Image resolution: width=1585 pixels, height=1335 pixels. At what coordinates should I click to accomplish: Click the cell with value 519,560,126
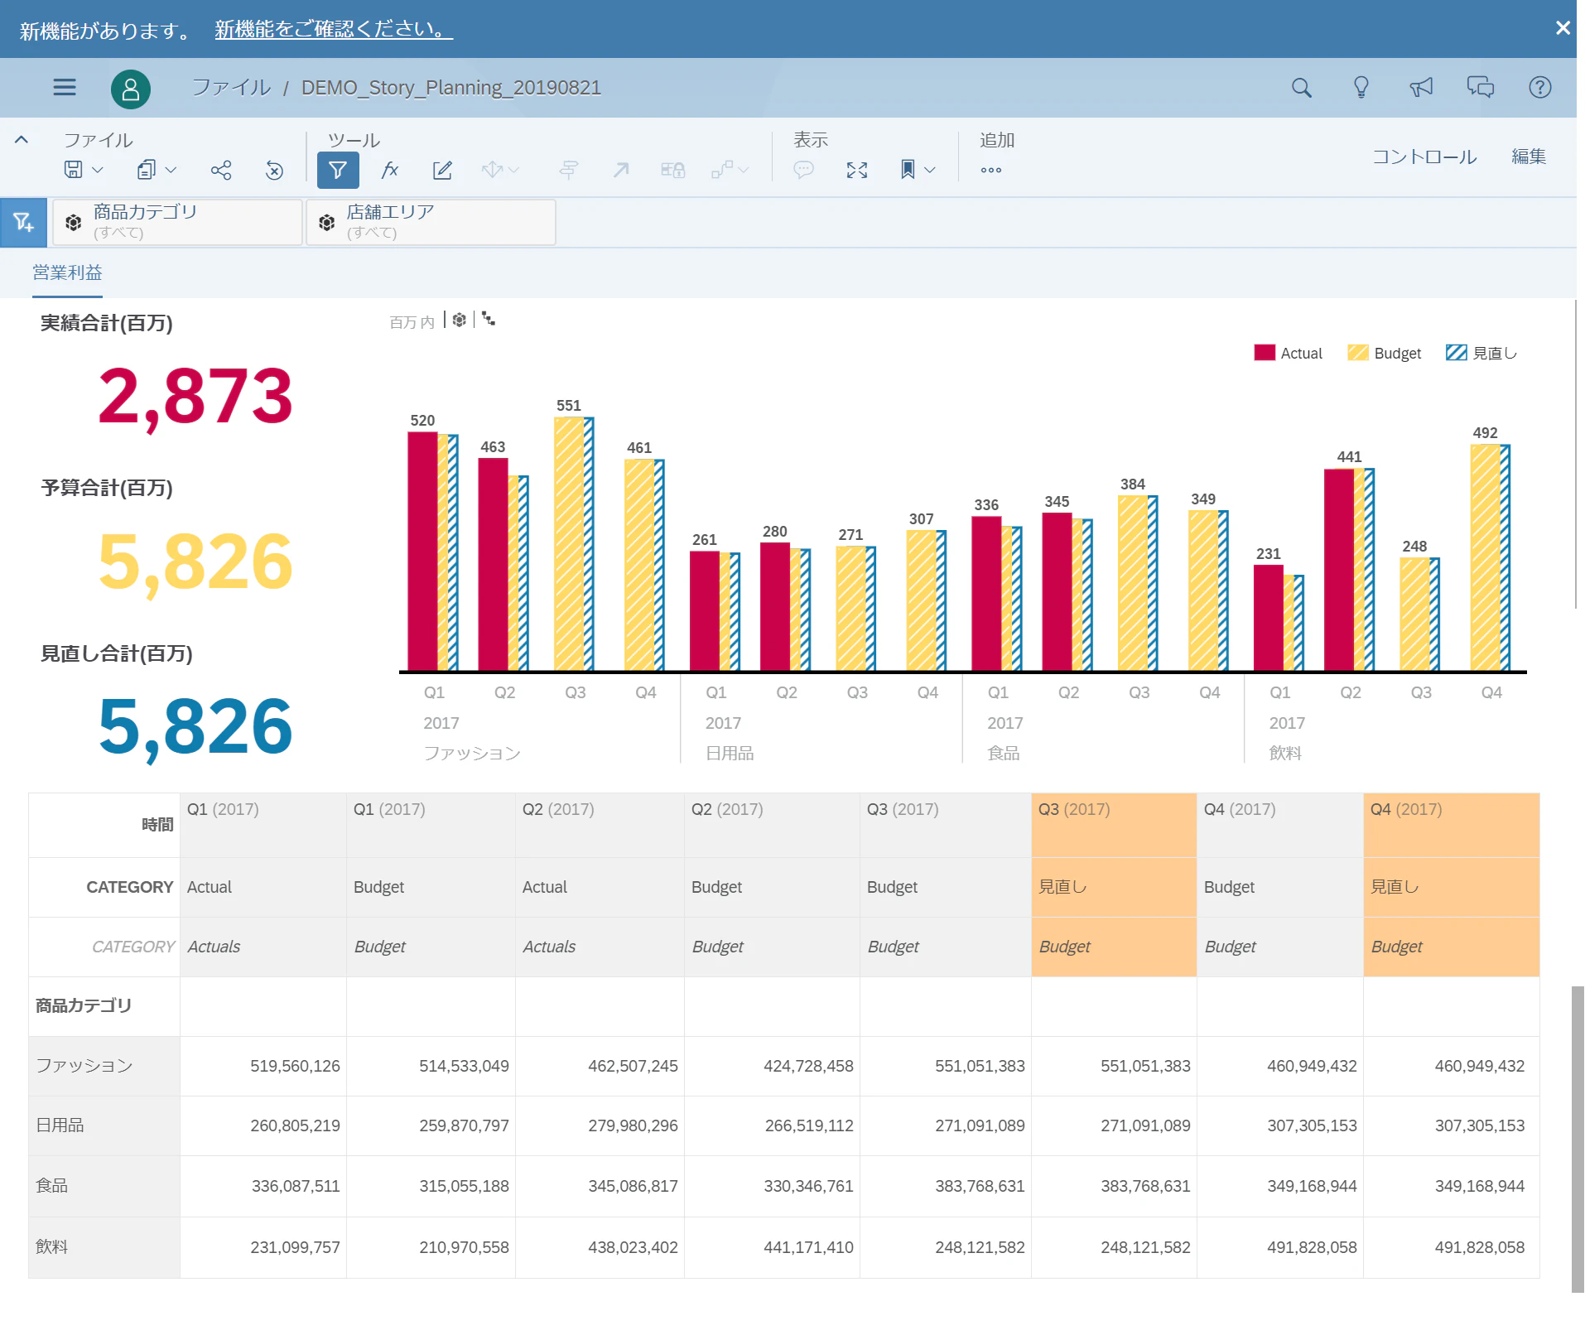pyautogui.click(x=263, y=1066)
